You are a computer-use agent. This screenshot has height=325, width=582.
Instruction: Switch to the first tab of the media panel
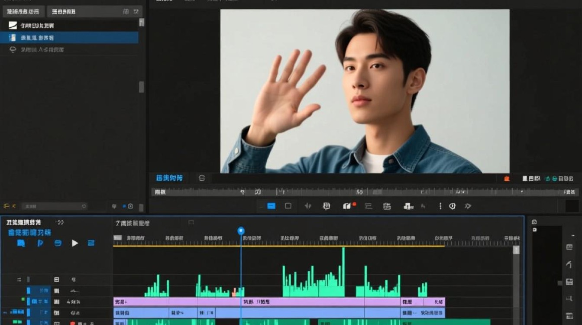click(23, 11)
